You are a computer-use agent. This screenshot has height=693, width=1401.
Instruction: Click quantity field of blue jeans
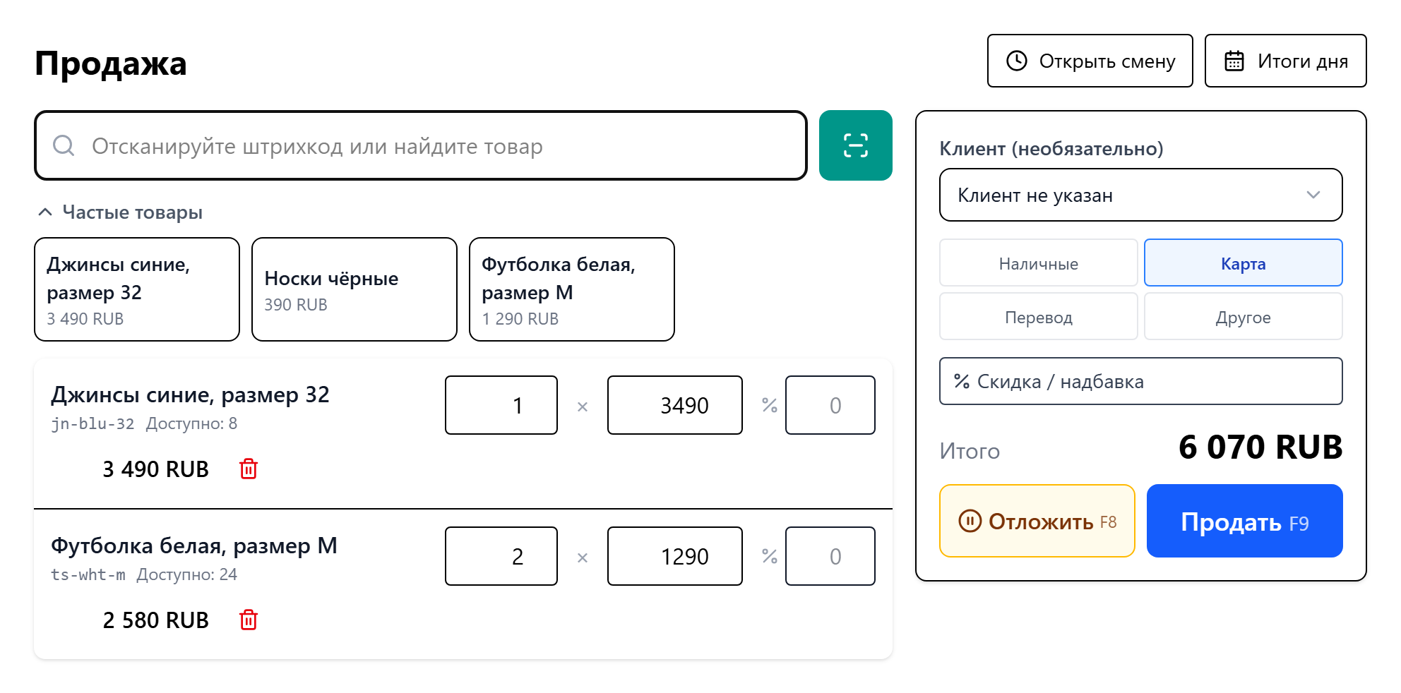coord(501,405)
